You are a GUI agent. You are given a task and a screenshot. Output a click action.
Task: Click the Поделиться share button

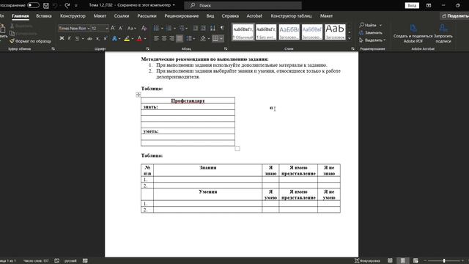pyautogui.click(x=454, y=16)
